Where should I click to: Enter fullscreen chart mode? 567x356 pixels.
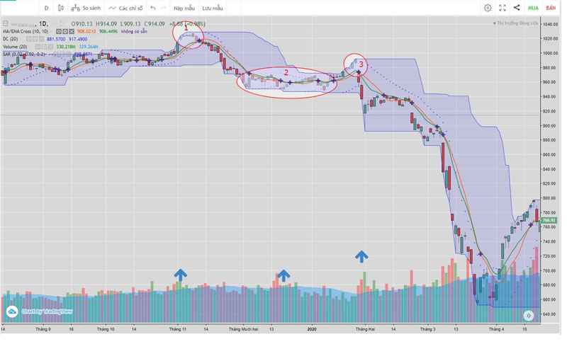point(503,8)
